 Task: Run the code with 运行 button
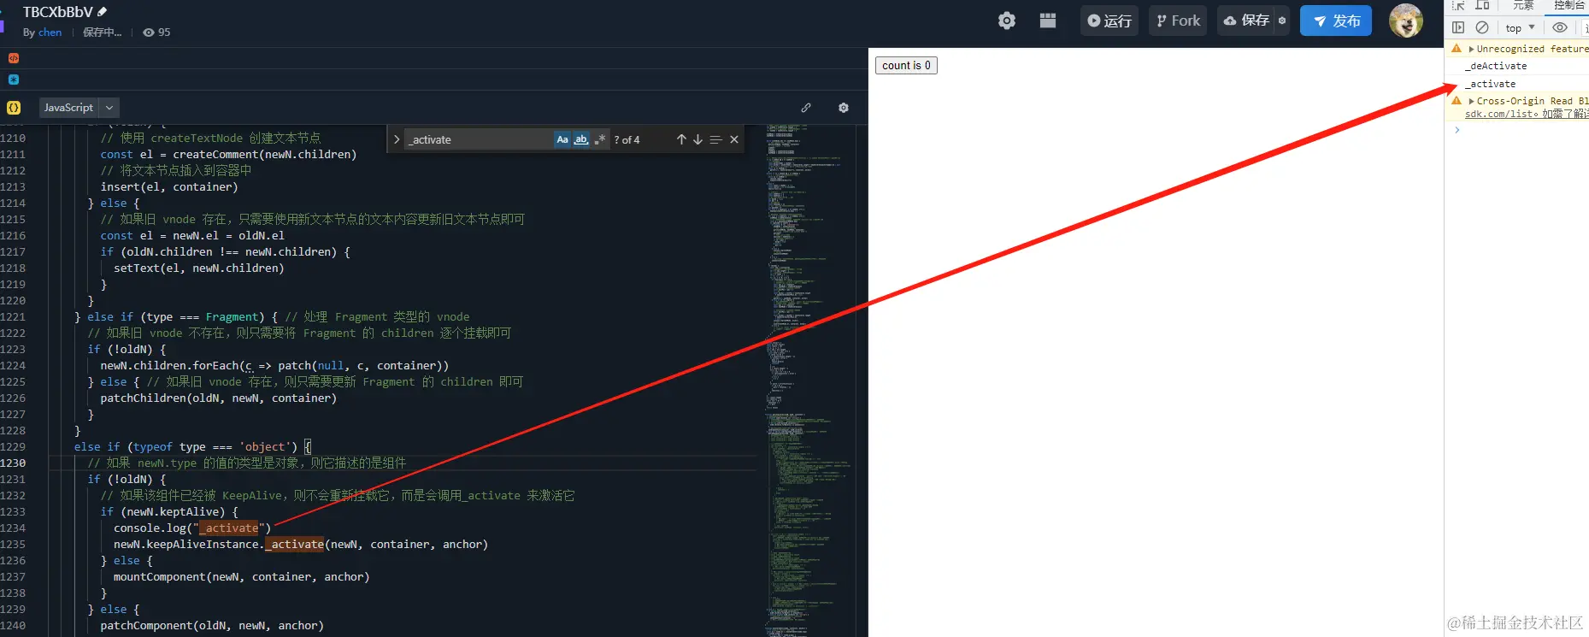coord(1109,21)
